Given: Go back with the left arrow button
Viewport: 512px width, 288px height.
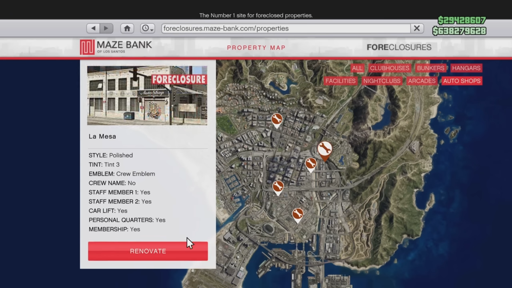Looking at the screenshot, I should (x=93, y=28).
